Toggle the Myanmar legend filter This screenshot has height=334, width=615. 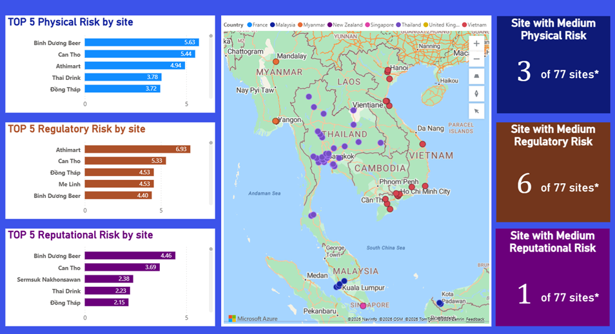point(311,25)
